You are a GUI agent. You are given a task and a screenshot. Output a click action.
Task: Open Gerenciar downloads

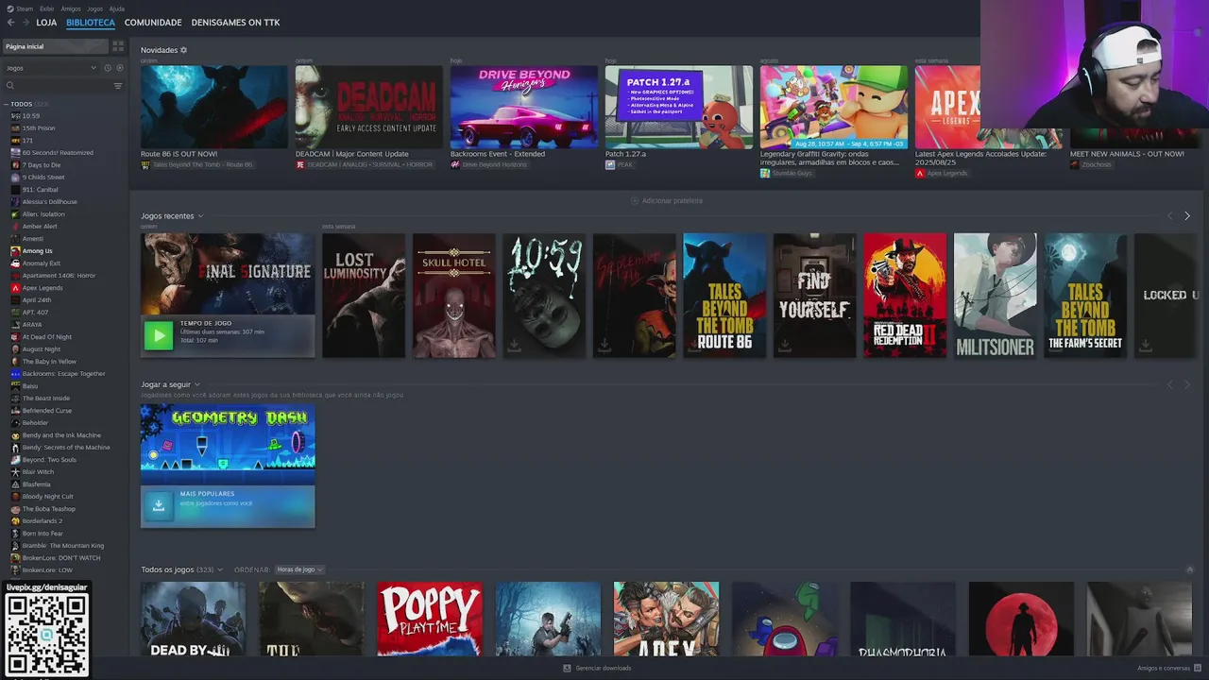(x=597, y=668)
